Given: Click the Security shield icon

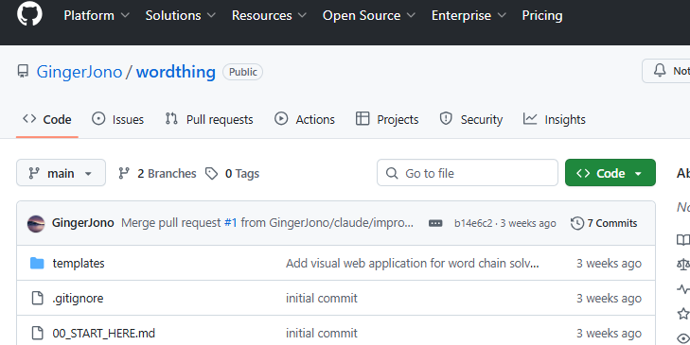Looking at the screenshot, I should [446, 119].
